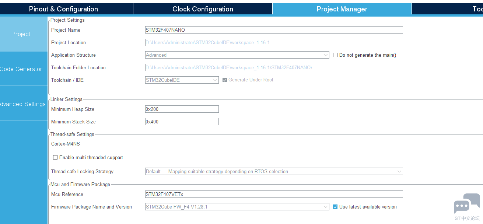Click the Application Structure label

click(x=73, y=55)
